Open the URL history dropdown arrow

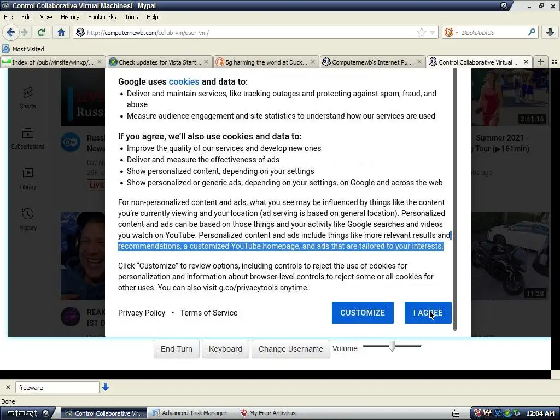[x=432, y=32]
